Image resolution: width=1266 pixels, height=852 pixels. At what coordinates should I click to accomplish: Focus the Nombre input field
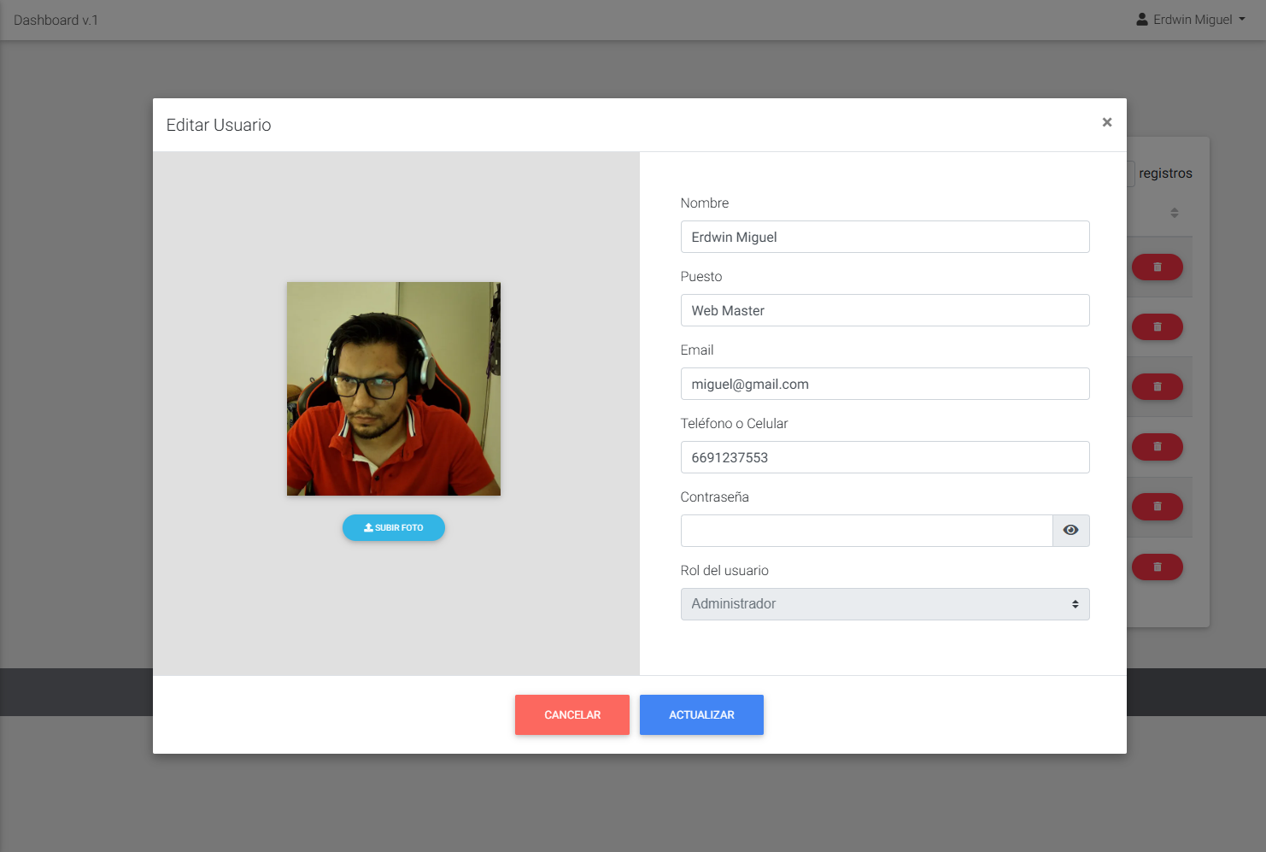[885, 237]
